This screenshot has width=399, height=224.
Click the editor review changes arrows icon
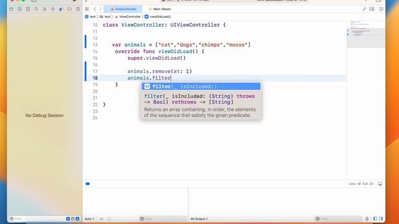pos(364,9)
